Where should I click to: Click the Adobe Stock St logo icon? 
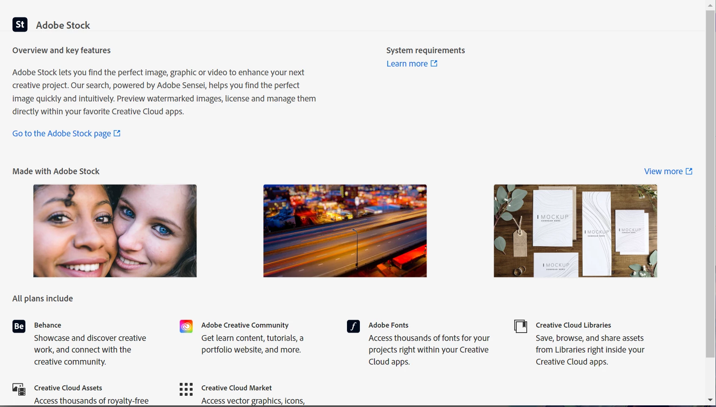[x=20, y=25]
